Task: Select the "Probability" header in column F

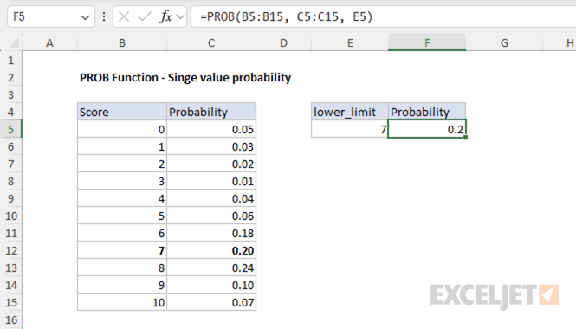Action: click(x=427, y=112)
